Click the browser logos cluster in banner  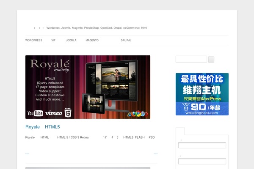(136, 114)
